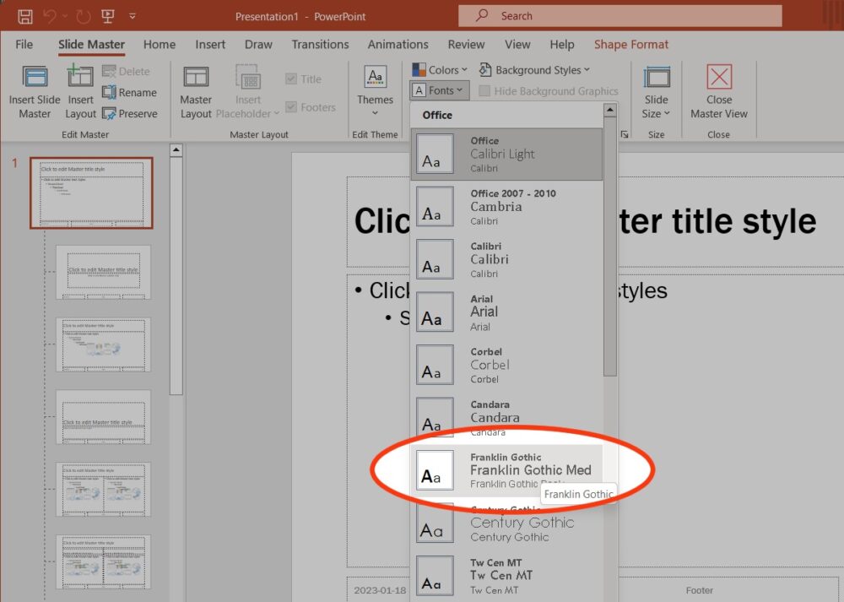The height and width of the screenshot is (602, 844).
Task: Choose the Franklin Gothic font theme
Action: 506,471
